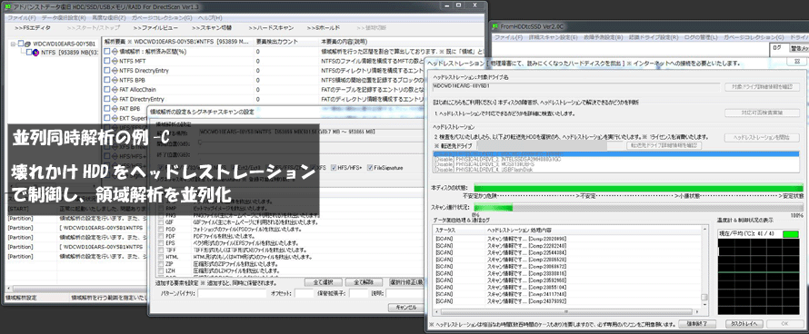Click 転送先ドライブ詳細情報を確認 button
The image size is (809, 334).
[664, 145]
